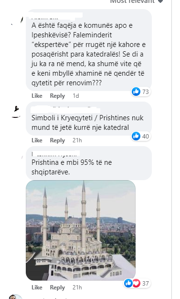
Task: Like the comment with the mosque picture
Action: point(37,287)
